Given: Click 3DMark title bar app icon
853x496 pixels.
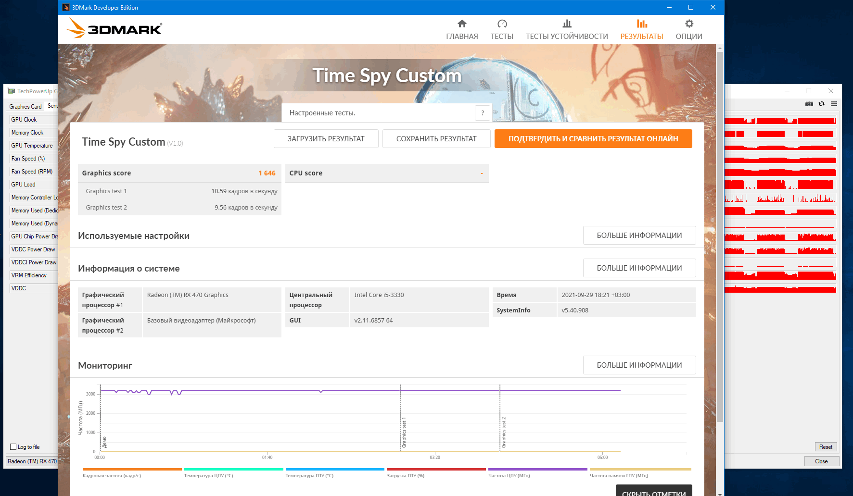Looking at the screenshot, I should pos(66,7).
